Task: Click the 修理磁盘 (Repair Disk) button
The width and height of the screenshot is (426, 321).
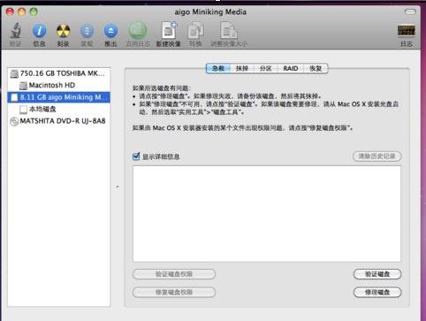Action: click(377, 293)
